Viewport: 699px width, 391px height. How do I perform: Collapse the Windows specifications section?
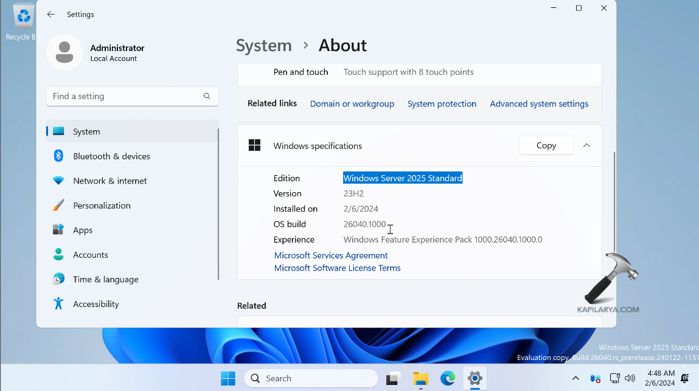(586, 146)
